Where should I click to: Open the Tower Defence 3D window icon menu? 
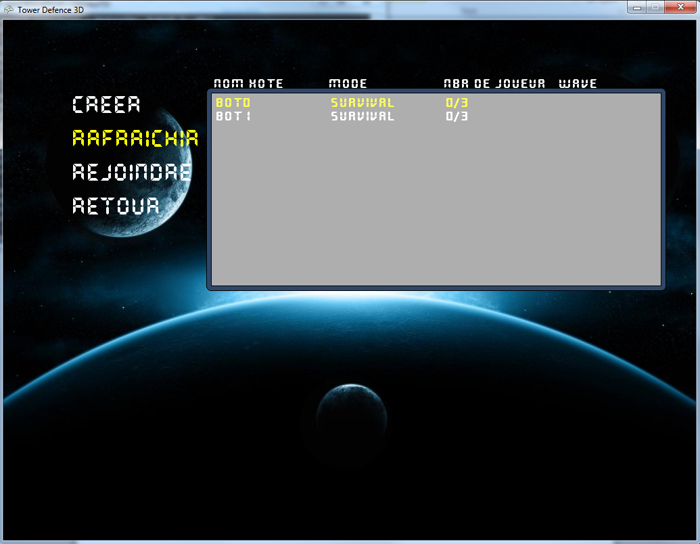pyautogui.click(x=9, y=9)
